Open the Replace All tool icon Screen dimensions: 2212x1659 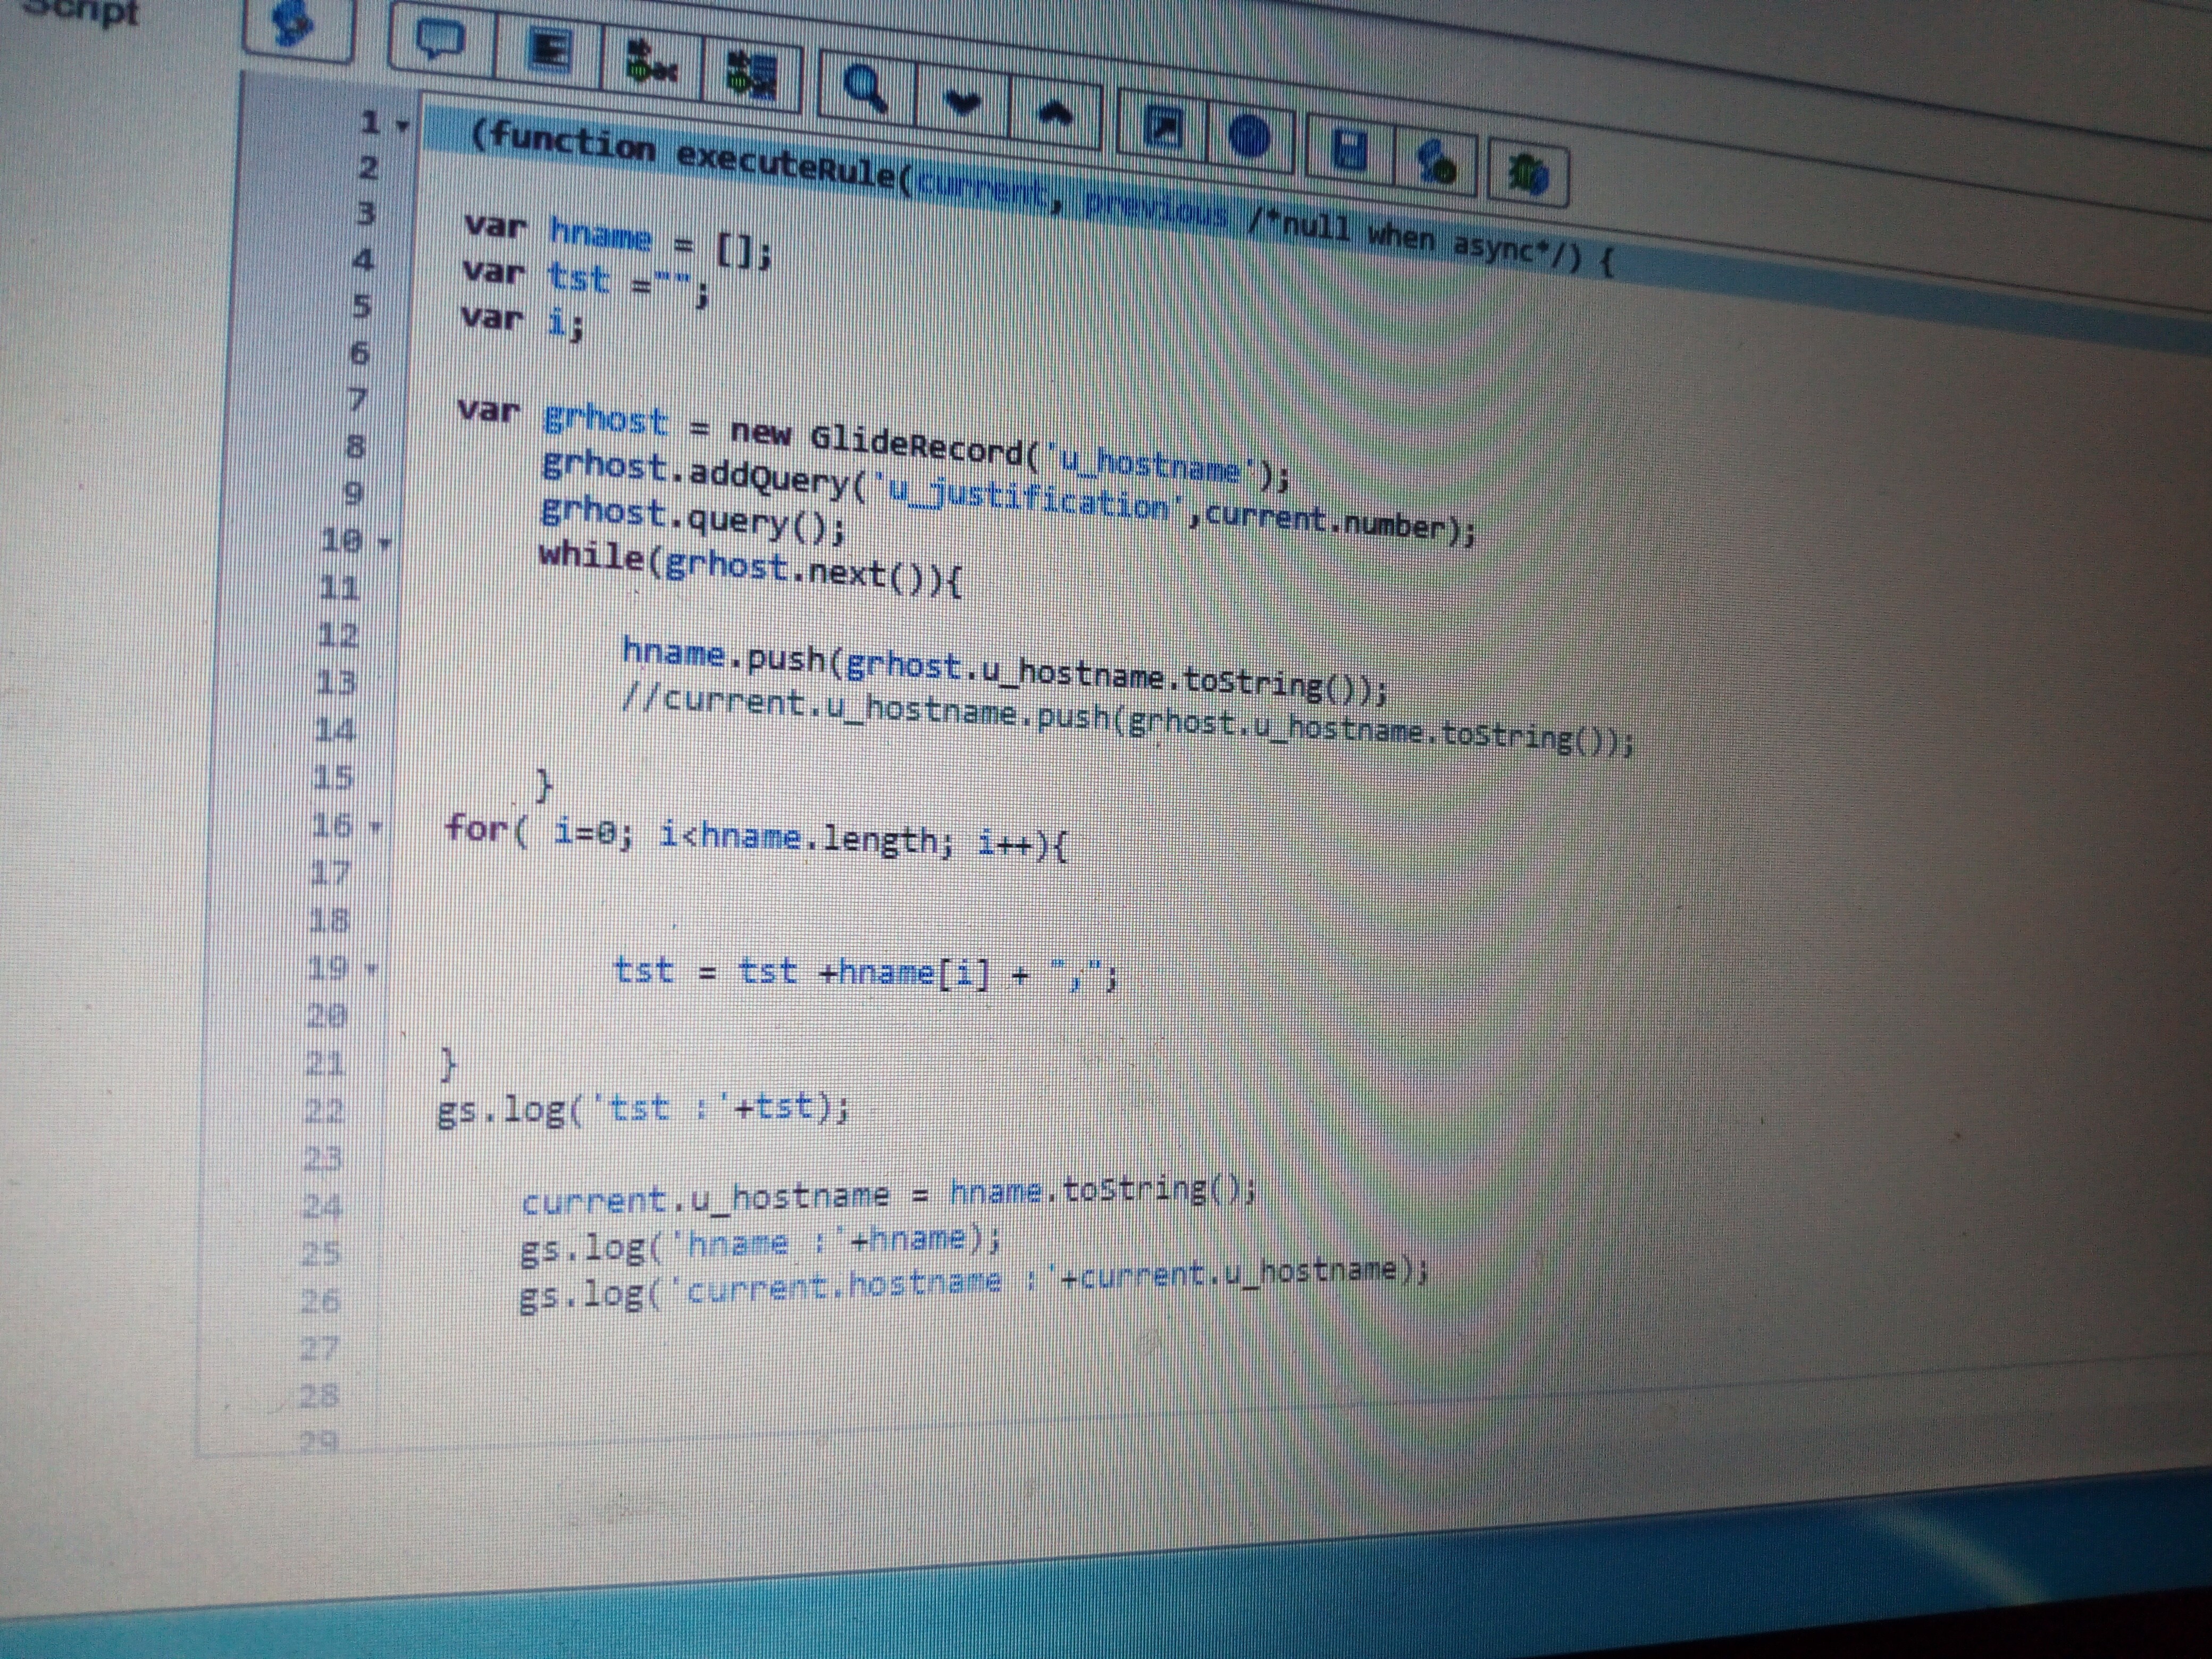[752, 76]
